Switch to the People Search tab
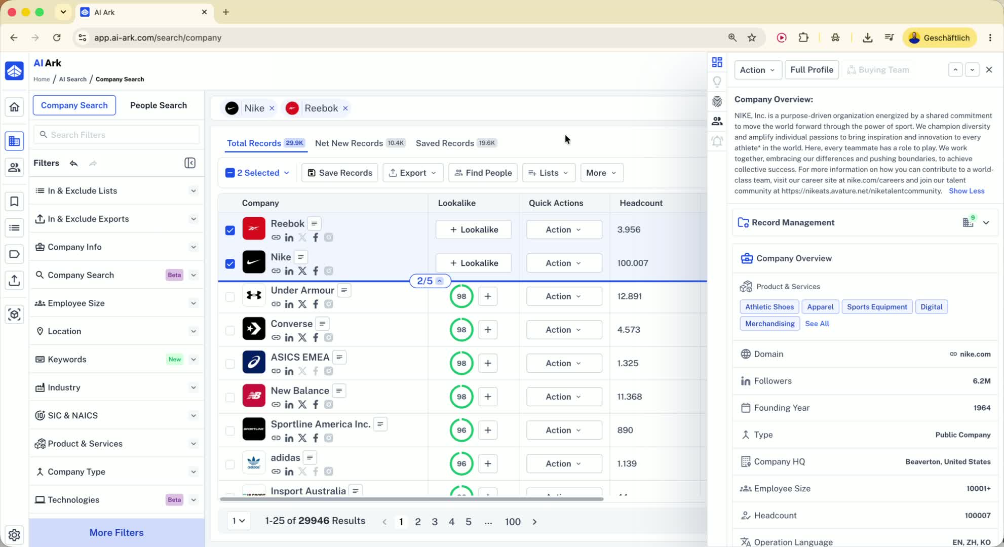Image resolution: width=1004 pixels, height=547 pixels. tap(159, 105)
